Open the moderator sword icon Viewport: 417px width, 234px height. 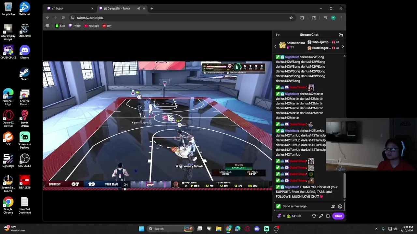321,216
